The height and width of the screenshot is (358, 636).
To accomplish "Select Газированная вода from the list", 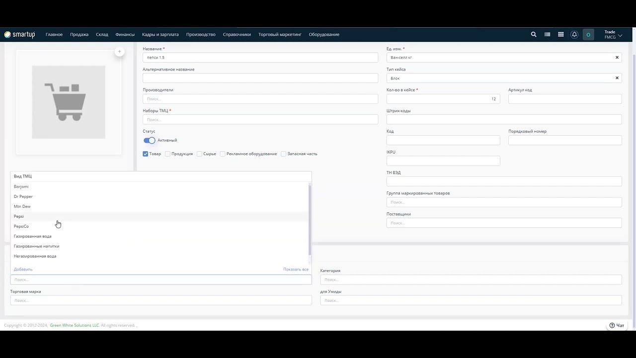I will (x=160, y=236).
